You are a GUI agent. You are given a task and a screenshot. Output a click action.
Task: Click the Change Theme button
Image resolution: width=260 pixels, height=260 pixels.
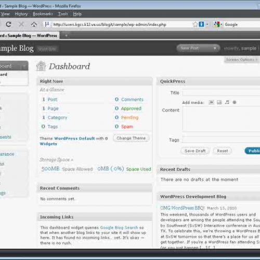coord(131,138)
